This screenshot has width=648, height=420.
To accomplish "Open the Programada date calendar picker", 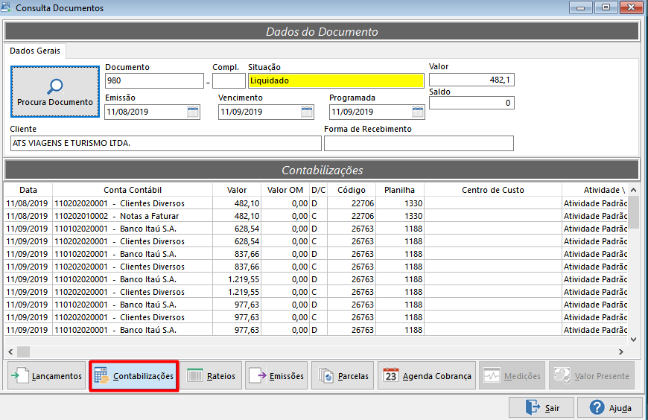I will tap(418, 112).
